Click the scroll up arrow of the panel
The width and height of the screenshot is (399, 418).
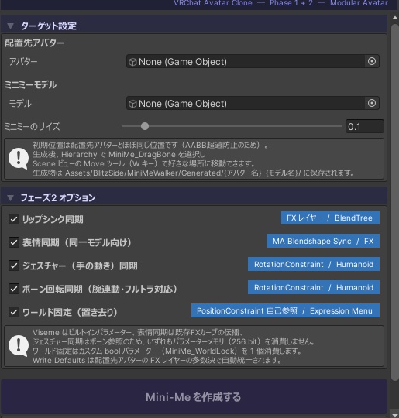click(395, 18)
